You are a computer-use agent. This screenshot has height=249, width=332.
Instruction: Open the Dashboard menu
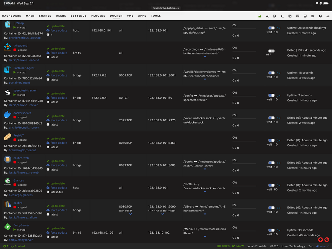[x=12, y=16]
